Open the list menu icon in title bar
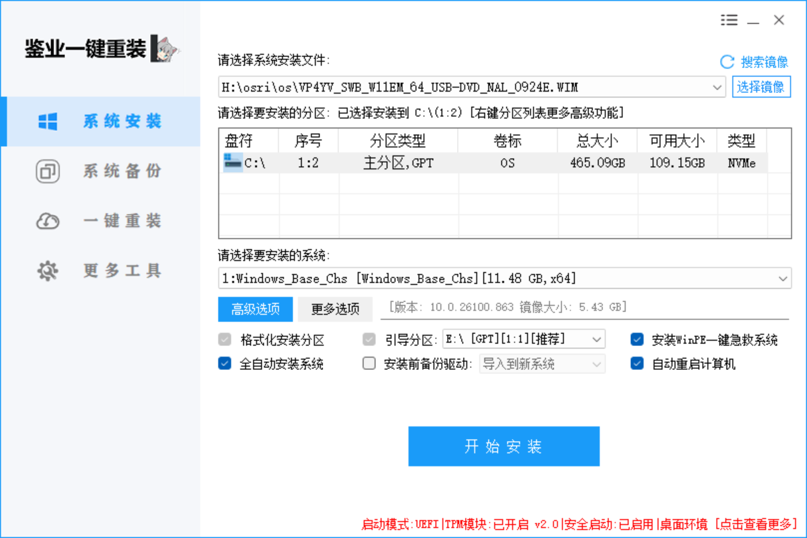This screenshot has height=538, width=807. coord(729,21)
